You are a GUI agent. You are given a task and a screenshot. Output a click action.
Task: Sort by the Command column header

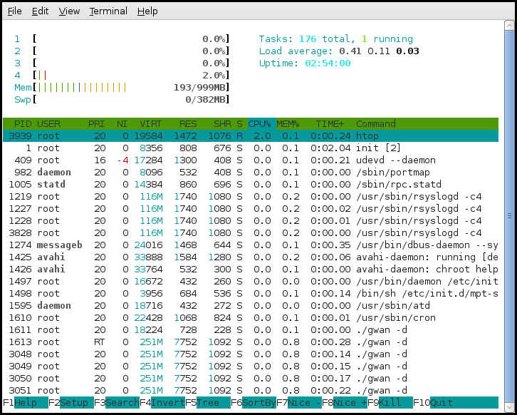376,124
